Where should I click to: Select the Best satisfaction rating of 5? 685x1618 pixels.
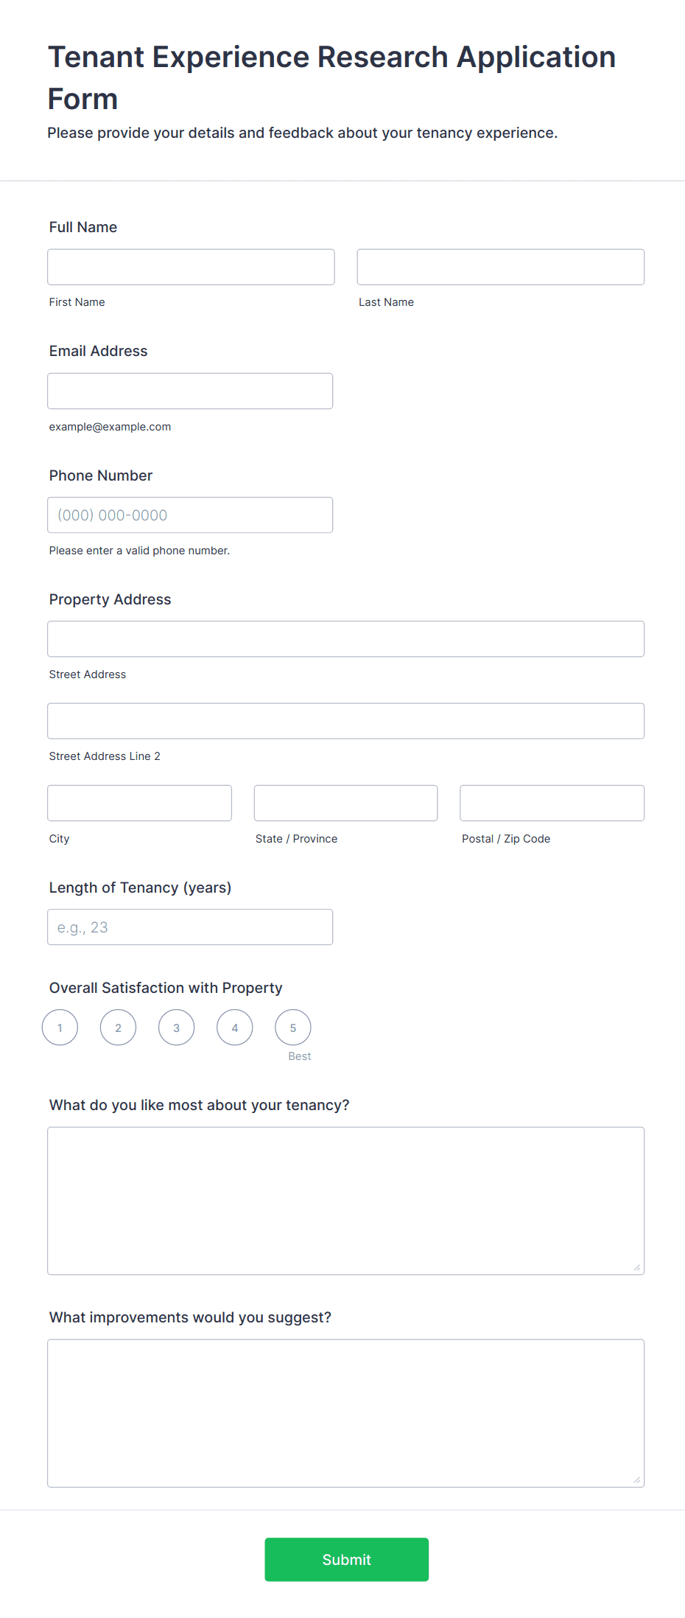pos(292,1027)
